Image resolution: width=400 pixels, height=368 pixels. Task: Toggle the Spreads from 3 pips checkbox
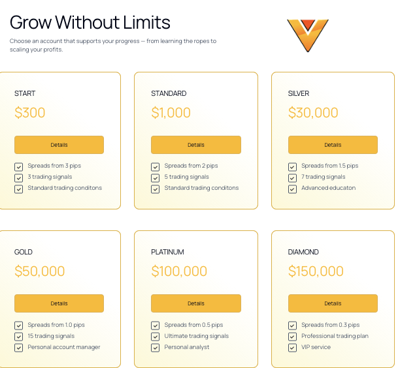tap(18, 166)
